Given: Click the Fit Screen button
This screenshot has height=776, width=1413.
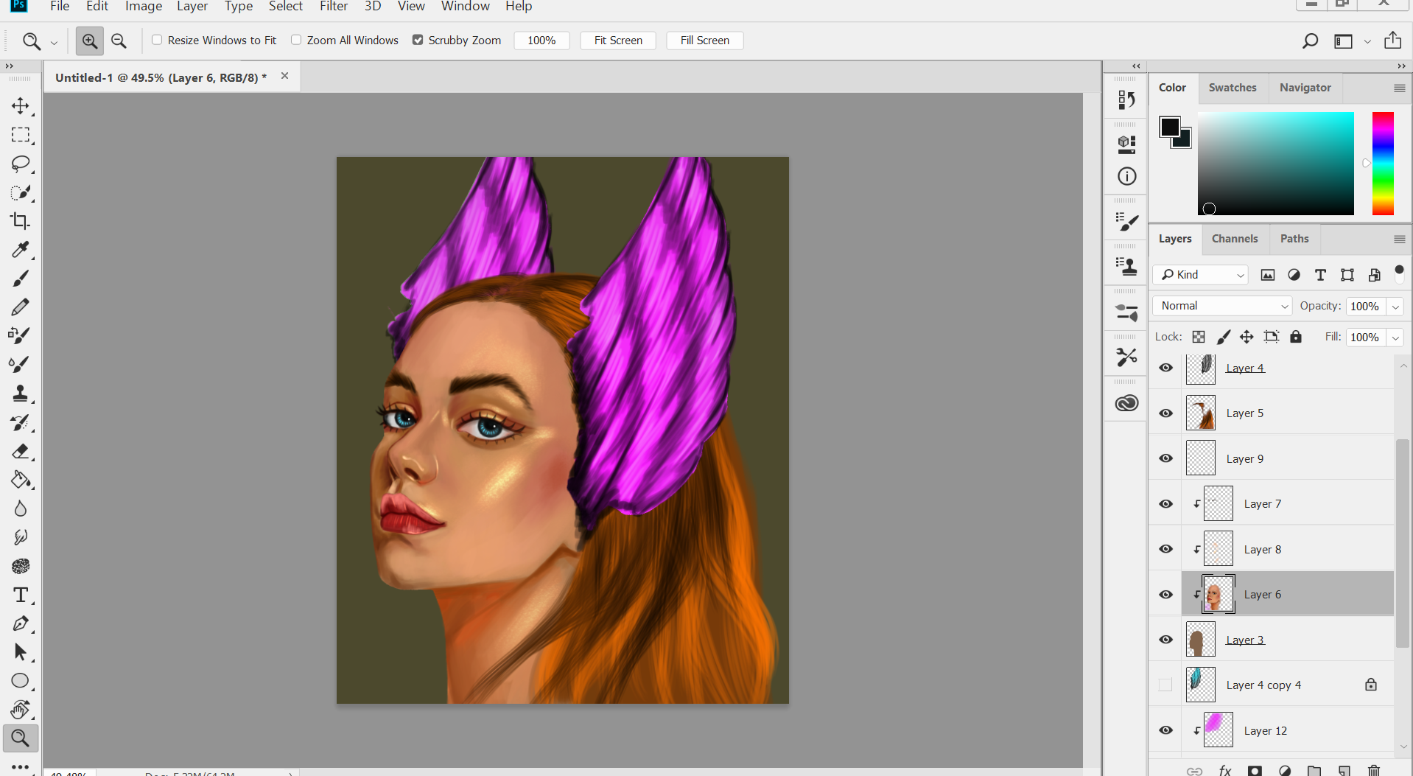Looking at the screenshot, I should tap(618, 41).
